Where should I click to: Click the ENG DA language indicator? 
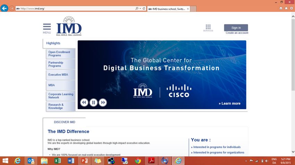(274, 161)
